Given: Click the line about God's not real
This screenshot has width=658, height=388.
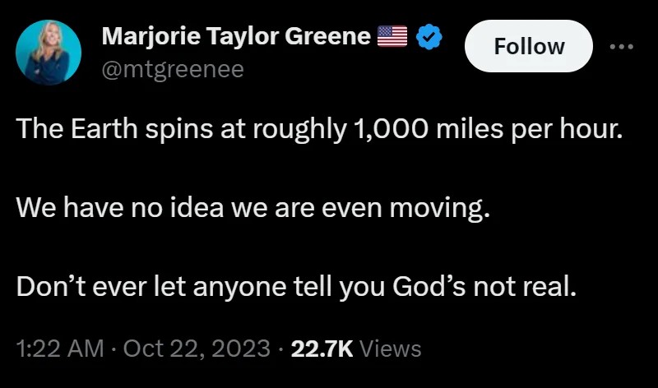Looking at the screenshot, I should (x=296, y=288).
